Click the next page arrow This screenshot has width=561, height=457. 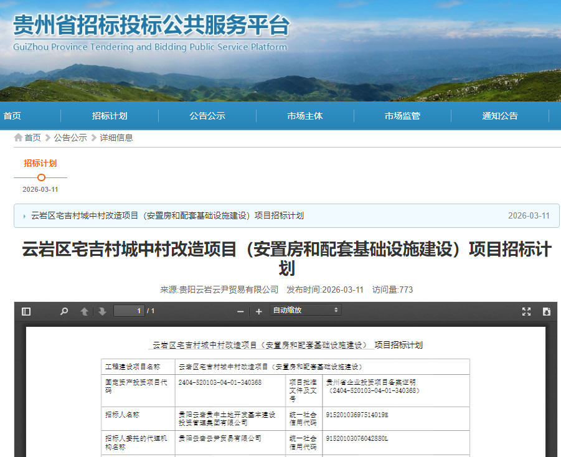pos(101,311)
